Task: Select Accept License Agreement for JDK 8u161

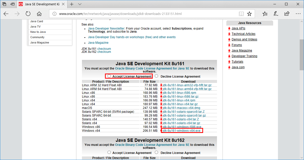Action: (109, 76)
